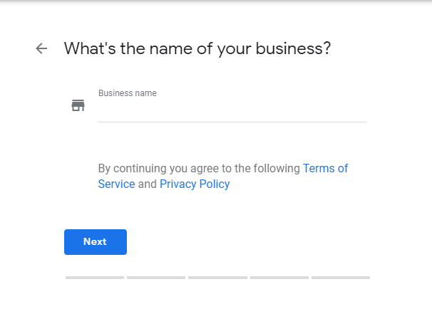Click the word "and" between the two links
This screenshot has width=432, height=309.
[147, 184]
